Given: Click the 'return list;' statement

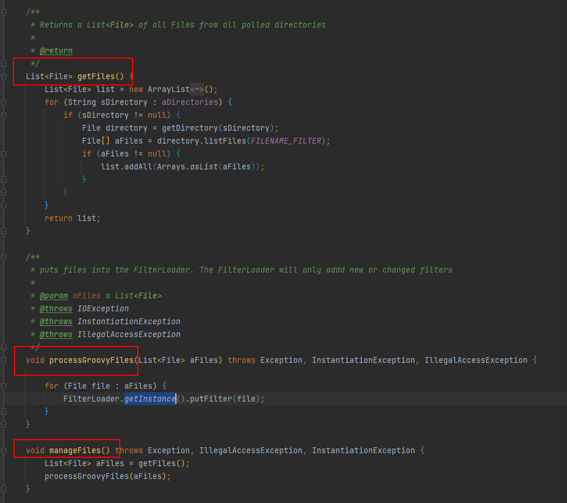Looking at the screenshot, I should tap(72, 219).
